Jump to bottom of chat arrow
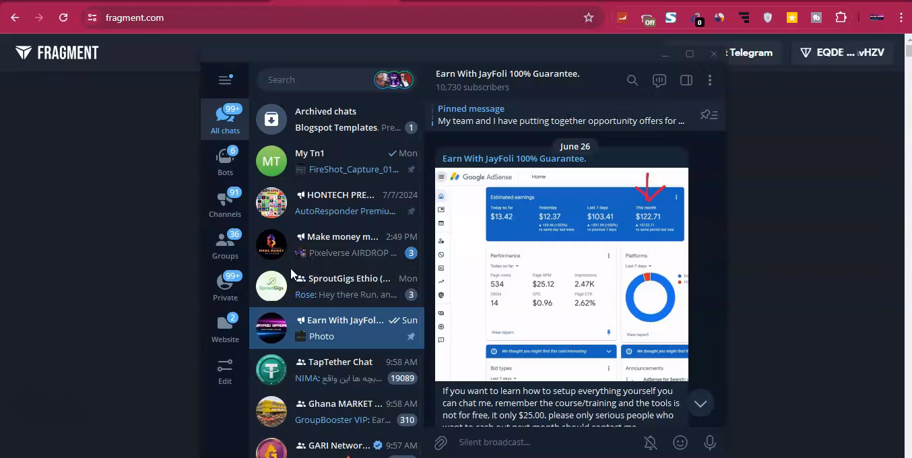The width and height of the screenshot is (912, 458). pos(701,403)
